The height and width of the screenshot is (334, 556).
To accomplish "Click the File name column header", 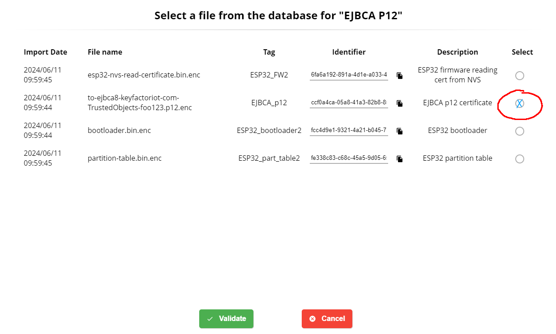I will click(x=105, y=52).
